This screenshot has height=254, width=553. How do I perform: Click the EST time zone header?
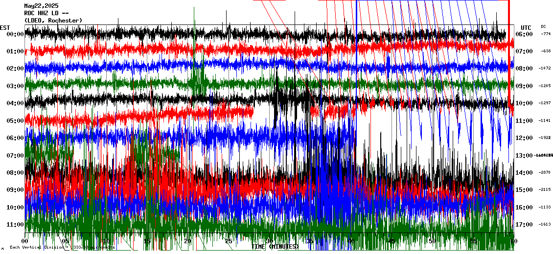point(5,27)
